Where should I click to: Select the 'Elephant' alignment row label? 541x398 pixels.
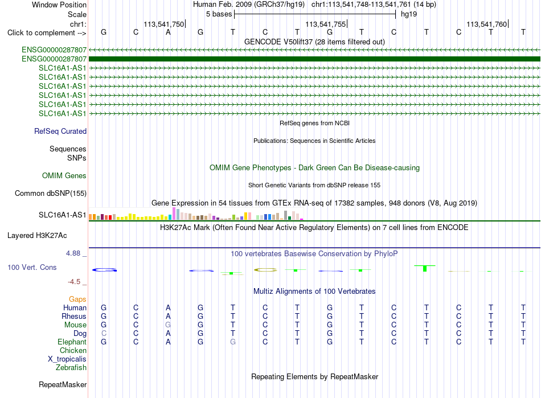point(72,342)
